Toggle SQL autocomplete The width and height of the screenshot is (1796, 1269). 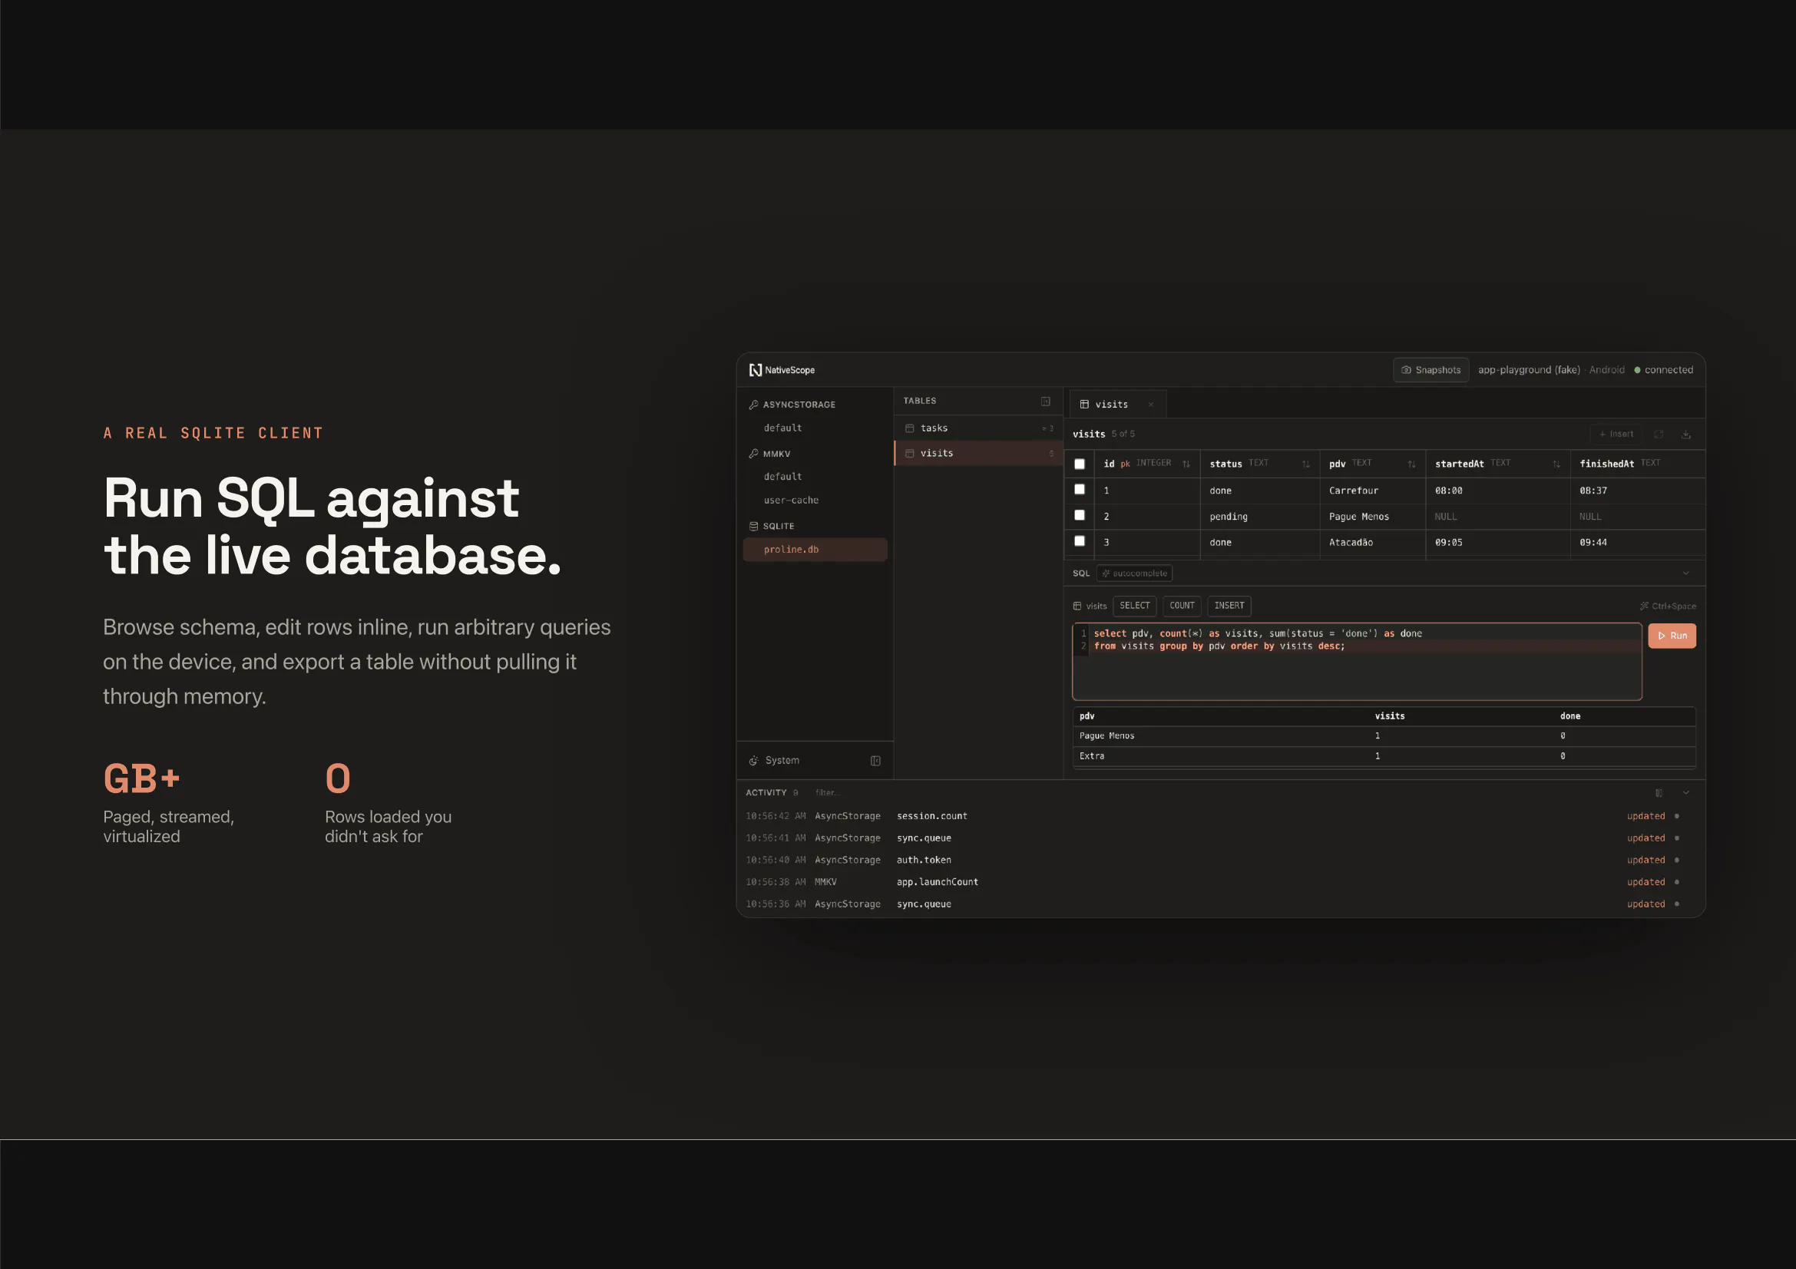(1134, 573)
